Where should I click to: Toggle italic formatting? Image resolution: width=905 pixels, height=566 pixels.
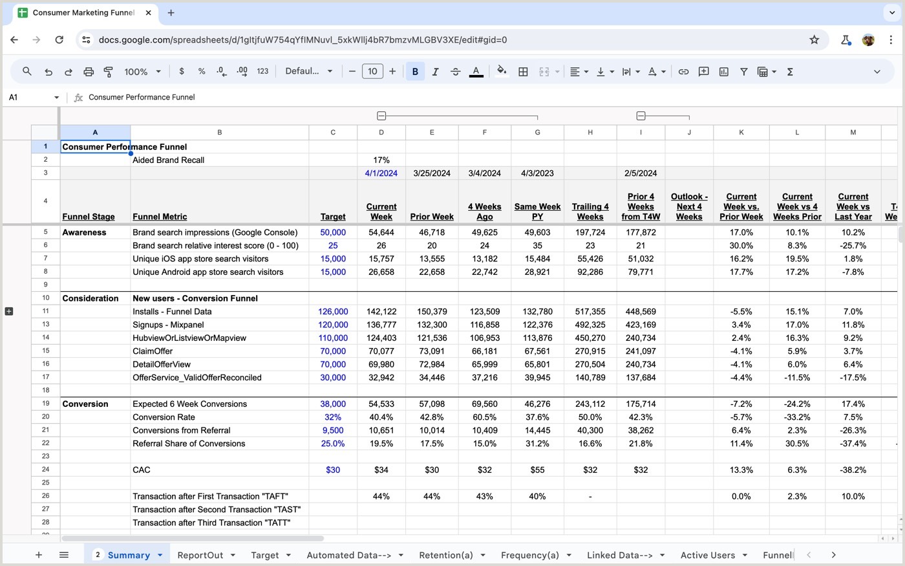pos(435,72)
